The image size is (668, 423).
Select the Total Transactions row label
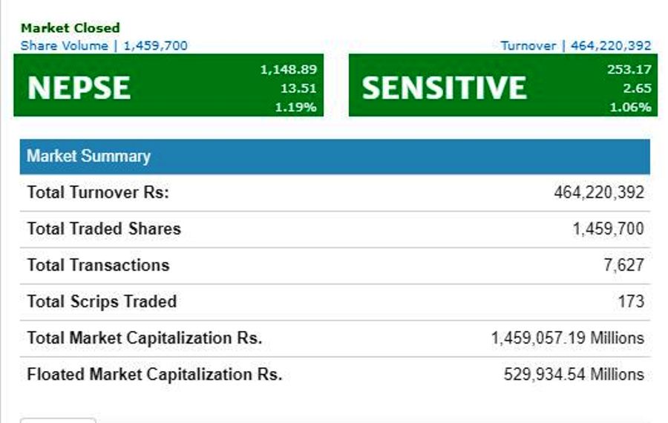pyautogui.click(x=98, y=266)
